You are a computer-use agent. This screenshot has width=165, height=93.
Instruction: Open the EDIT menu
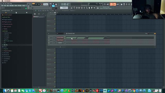pos(5,6)
